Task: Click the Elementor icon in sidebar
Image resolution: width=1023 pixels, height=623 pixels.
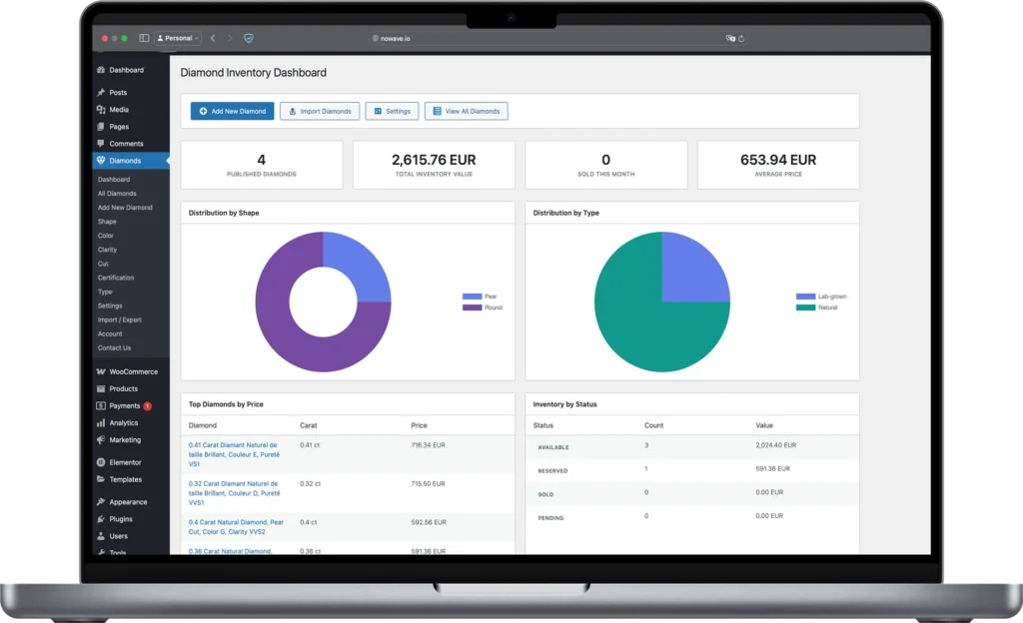Action: (x=101, y=462)
